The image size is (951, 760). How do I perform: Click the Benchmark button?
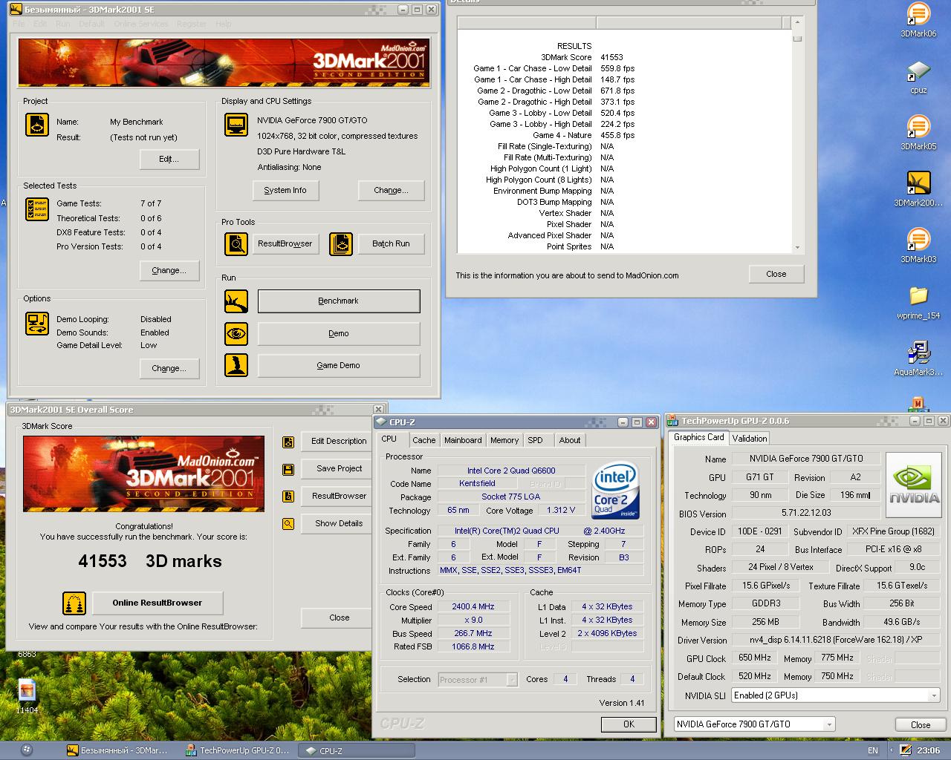click(339, 301)
